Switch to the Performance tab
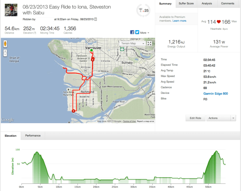Image resolution: width=241 pixels, height=191 pixels. click(33, 135)
